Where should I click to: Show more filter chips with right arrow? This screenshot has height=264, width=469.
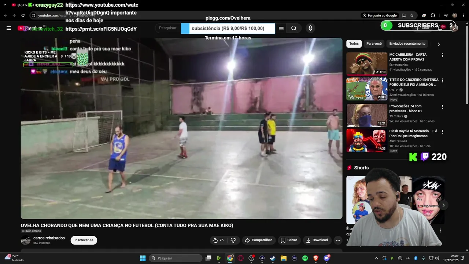click(x=439, y=44)
